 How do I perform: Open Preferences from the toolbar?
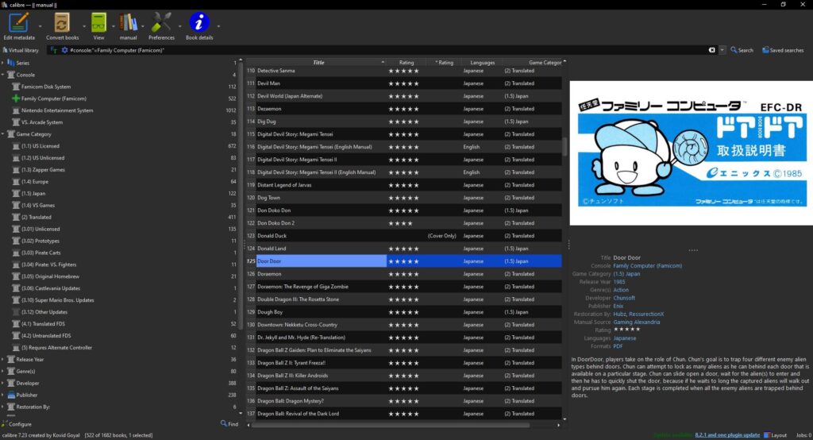point(161,26)
